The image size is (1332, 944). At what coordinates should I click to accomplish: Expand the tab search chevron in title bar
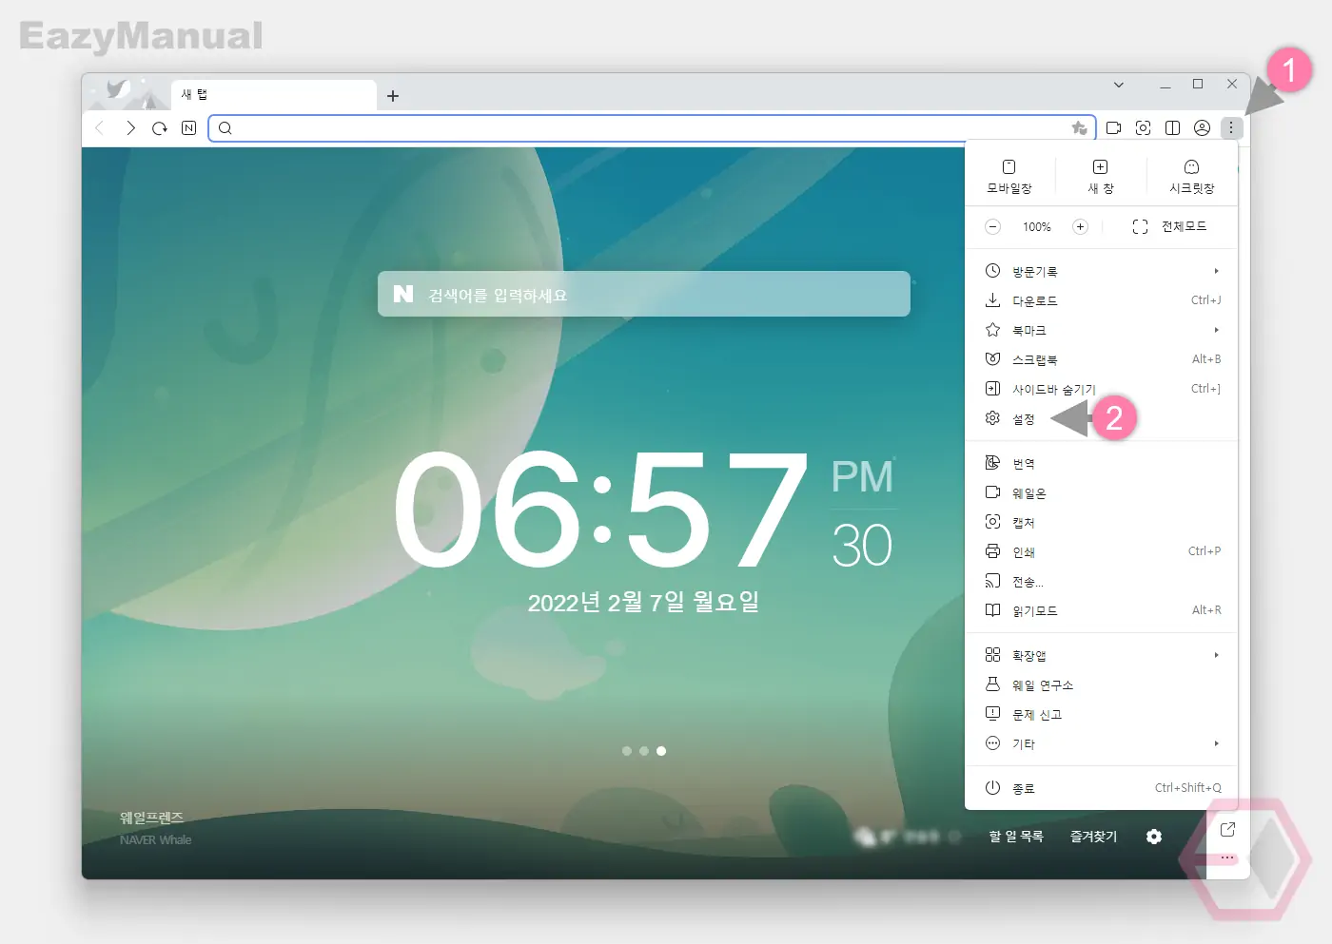click(1119, 85)
